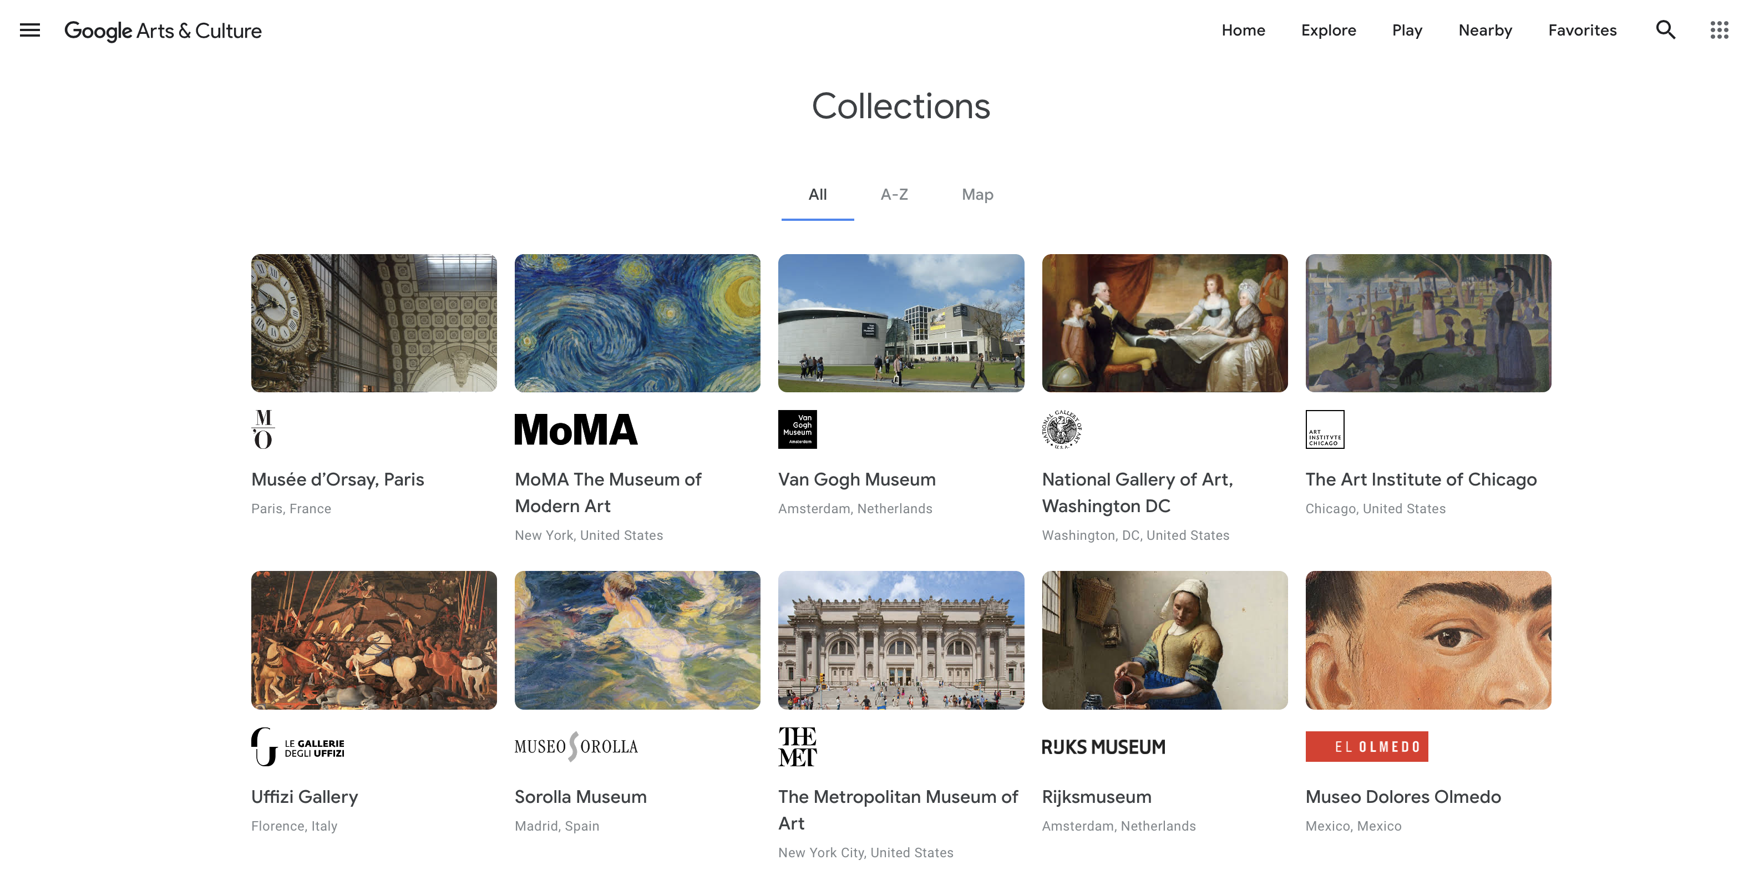
Task: Select the All tab
Action: click(818, 195)
